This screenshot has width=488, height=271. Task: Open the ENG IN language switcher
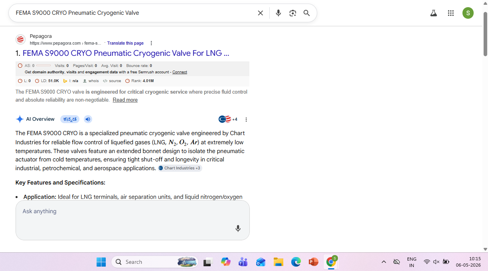coord(412,262)
